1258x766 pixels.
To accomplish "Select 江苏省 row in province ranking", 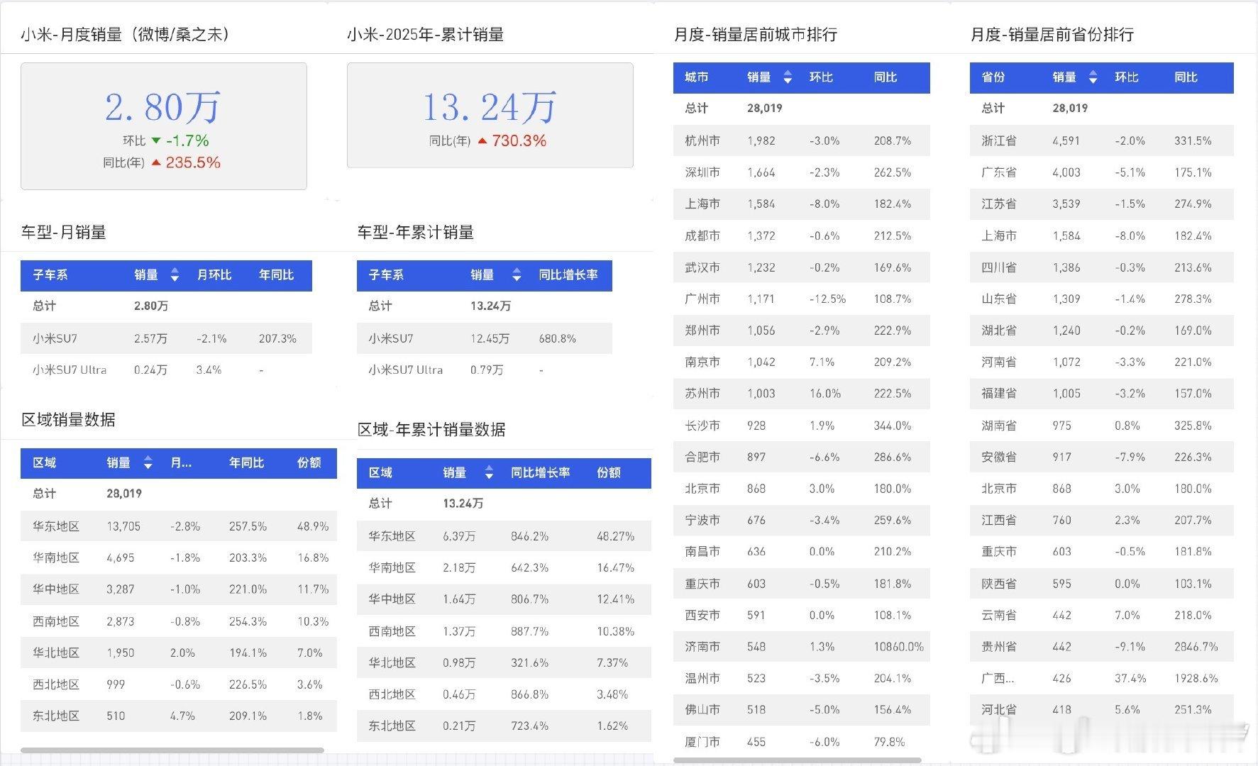I will (x=1102, y=204).
